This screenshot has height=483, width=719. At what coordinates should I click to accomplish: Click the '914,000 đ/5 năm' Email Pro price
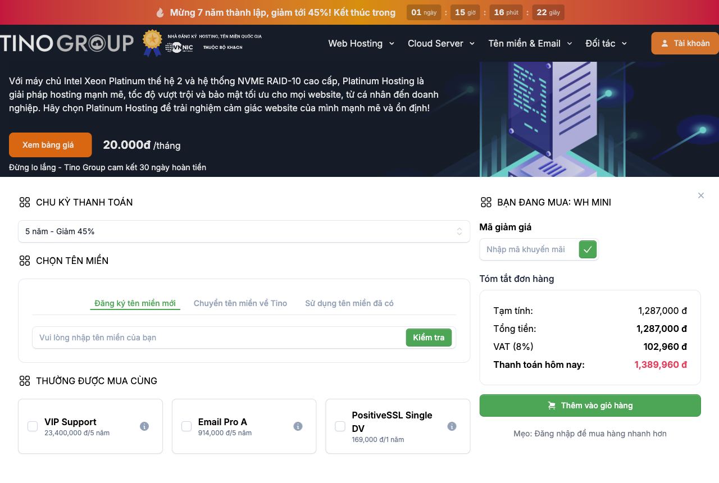225,433
